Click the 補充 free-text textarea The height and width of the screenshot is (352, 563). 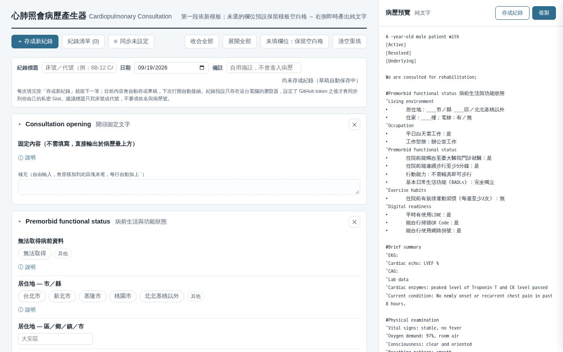click(x=189, y=187)
